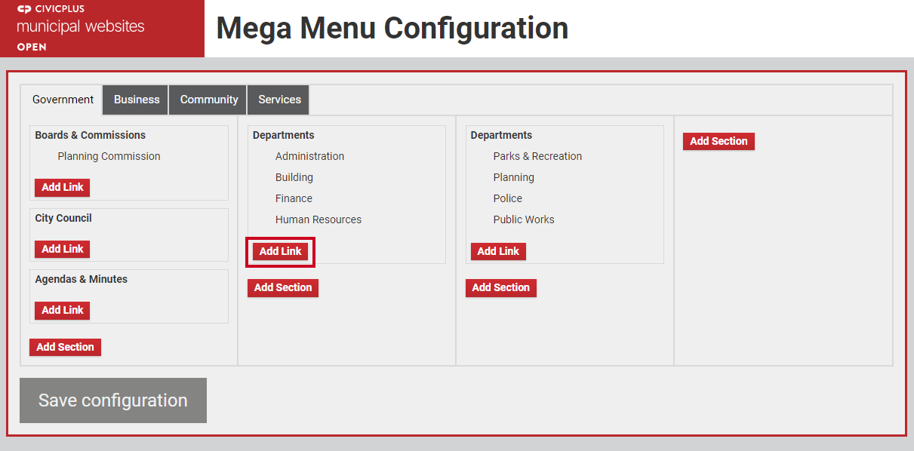Go to the Services tab

point(279,100)
